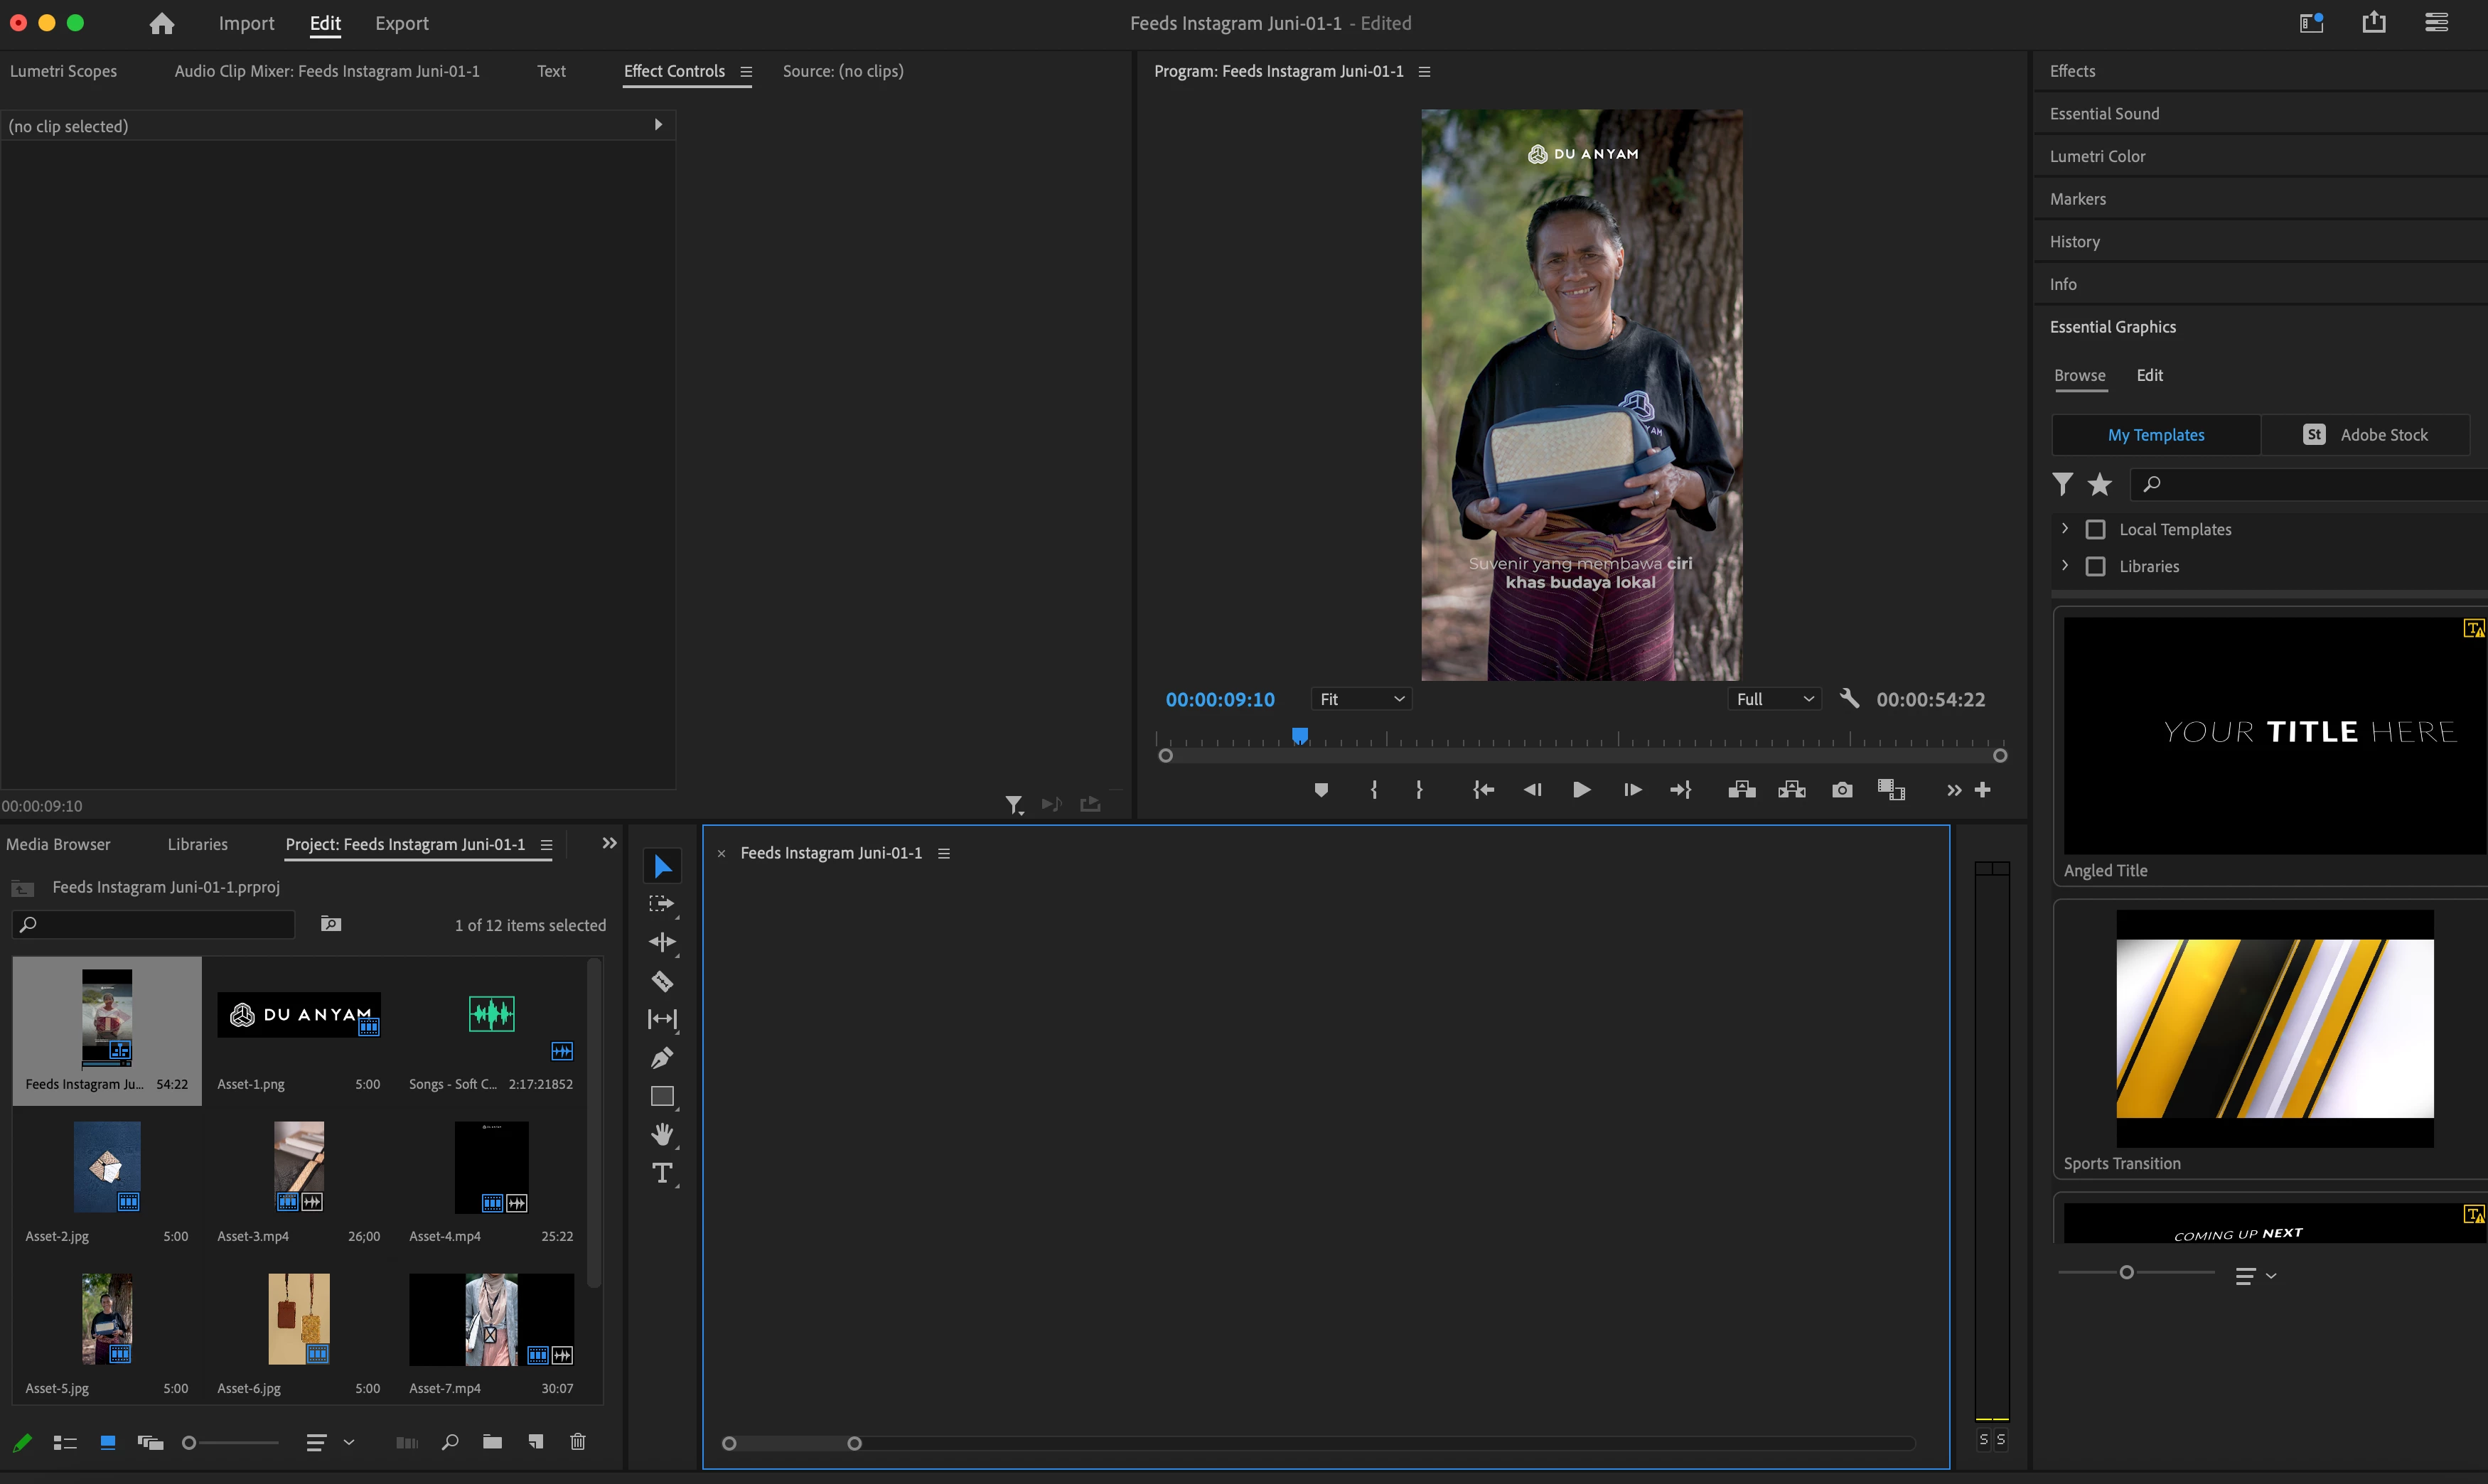Click the New Bin folder icon
This screenshot has width=2488, height=1484.
[492, 1442]
